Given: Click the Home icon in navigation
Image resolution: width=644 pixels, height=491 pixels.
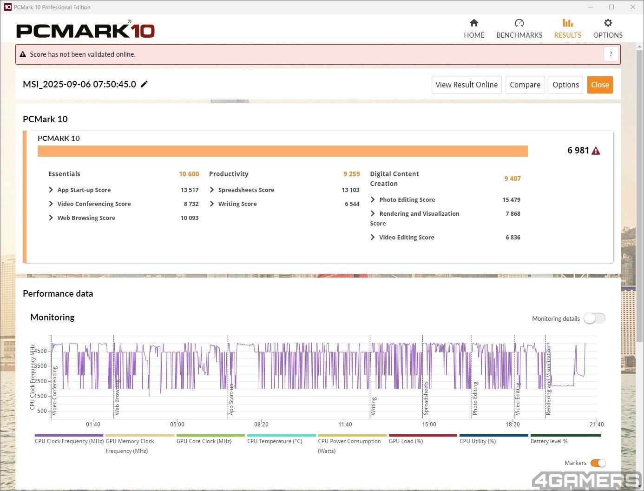Looking at the screenshot, I should (x=474, y=23).
